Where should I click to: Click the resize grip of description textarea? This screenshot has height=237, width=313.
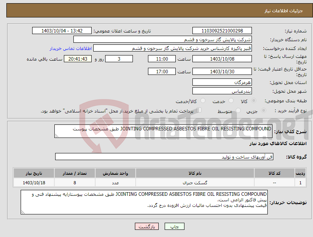pos(57,136)
